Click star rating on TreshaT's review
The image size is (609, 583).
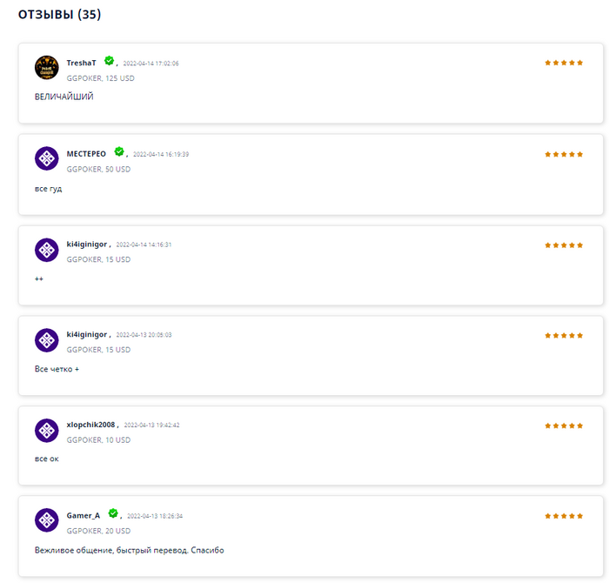pos(564,64)
